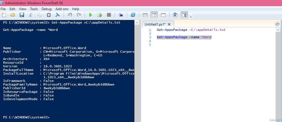The image size is (282, 122).
Task: Show the script pane on top
Action: point(145,15)
